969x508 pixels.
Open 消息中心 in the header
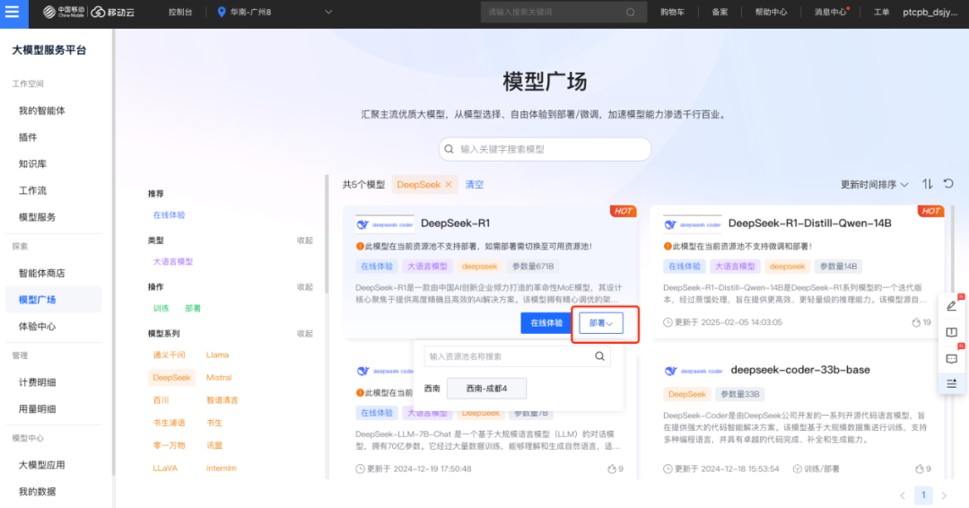(x=830, y=13)
